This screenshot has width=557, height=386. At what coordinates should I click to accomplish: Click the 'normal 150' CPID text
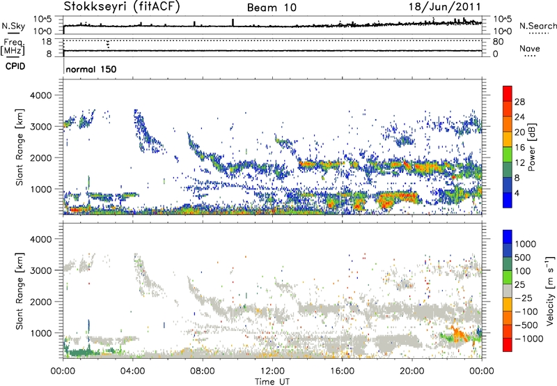click(x=91, y=69)
